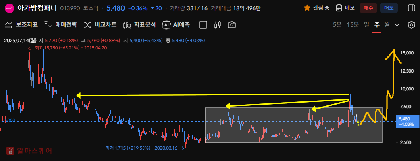Expand the interval dropdown chevron

[397, 25]
